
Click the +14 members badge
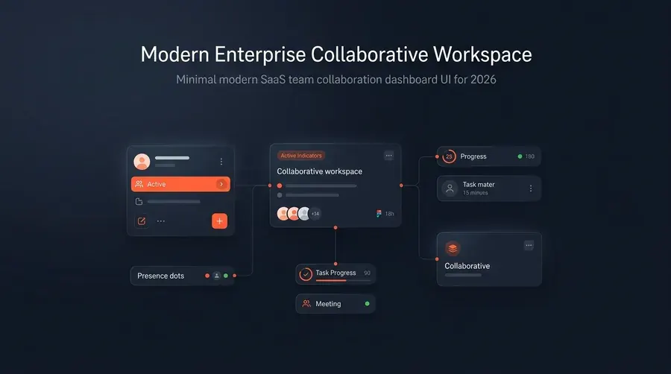(x=315, y=214)
